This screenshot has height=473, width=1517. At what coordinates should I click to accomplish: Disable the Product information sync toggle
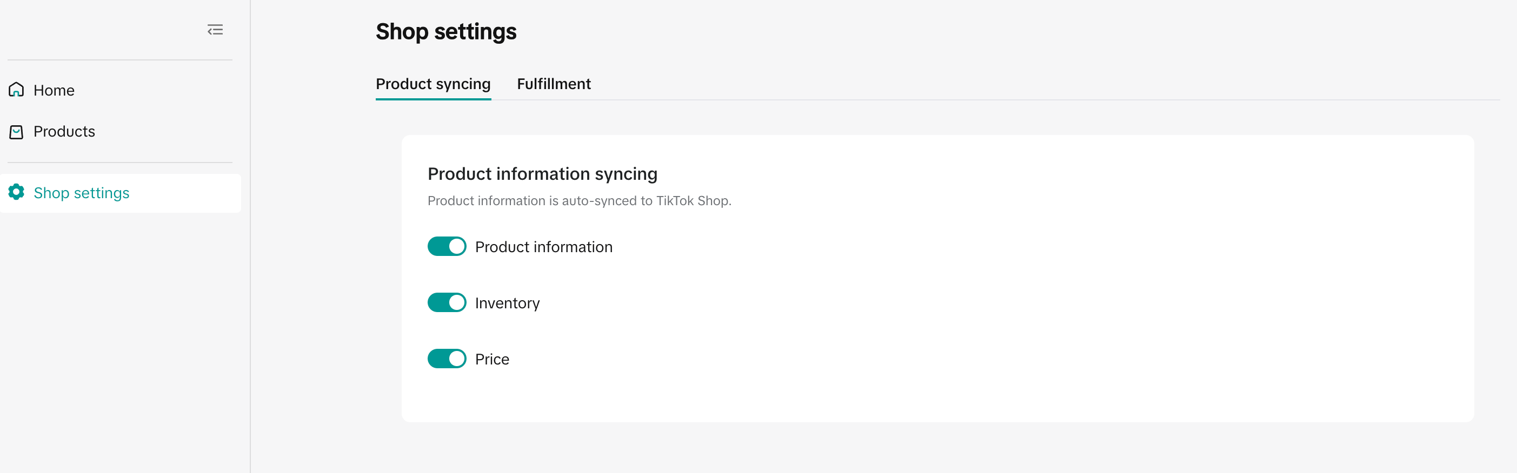(x=447, y=247)
